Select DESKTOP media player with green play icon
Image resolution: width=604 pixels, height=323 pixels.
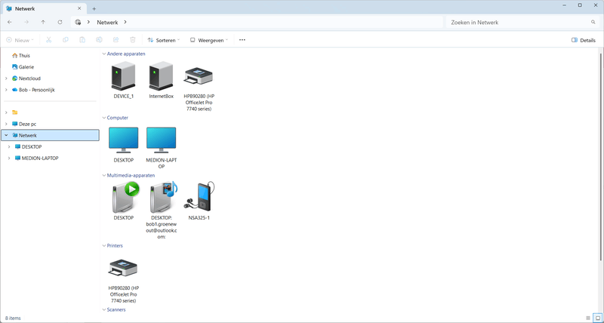(125, 197)
